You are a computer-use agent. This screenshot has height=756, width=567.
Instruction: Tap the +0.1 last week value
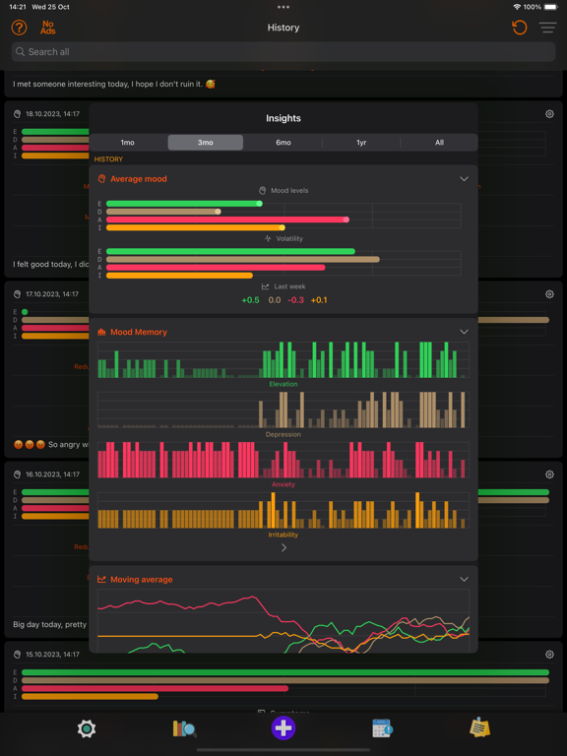319,300
